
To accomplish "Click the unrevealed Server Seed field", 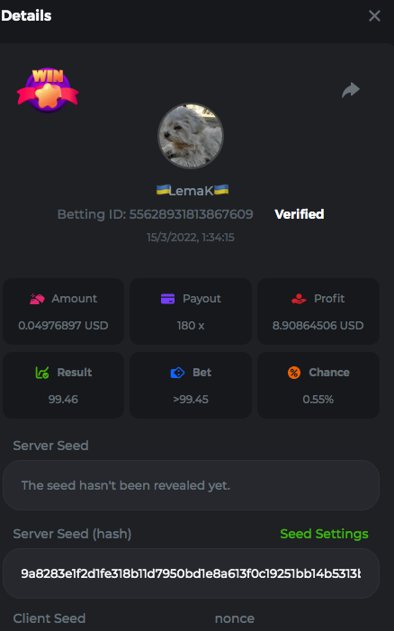I will tap(191, 485).
